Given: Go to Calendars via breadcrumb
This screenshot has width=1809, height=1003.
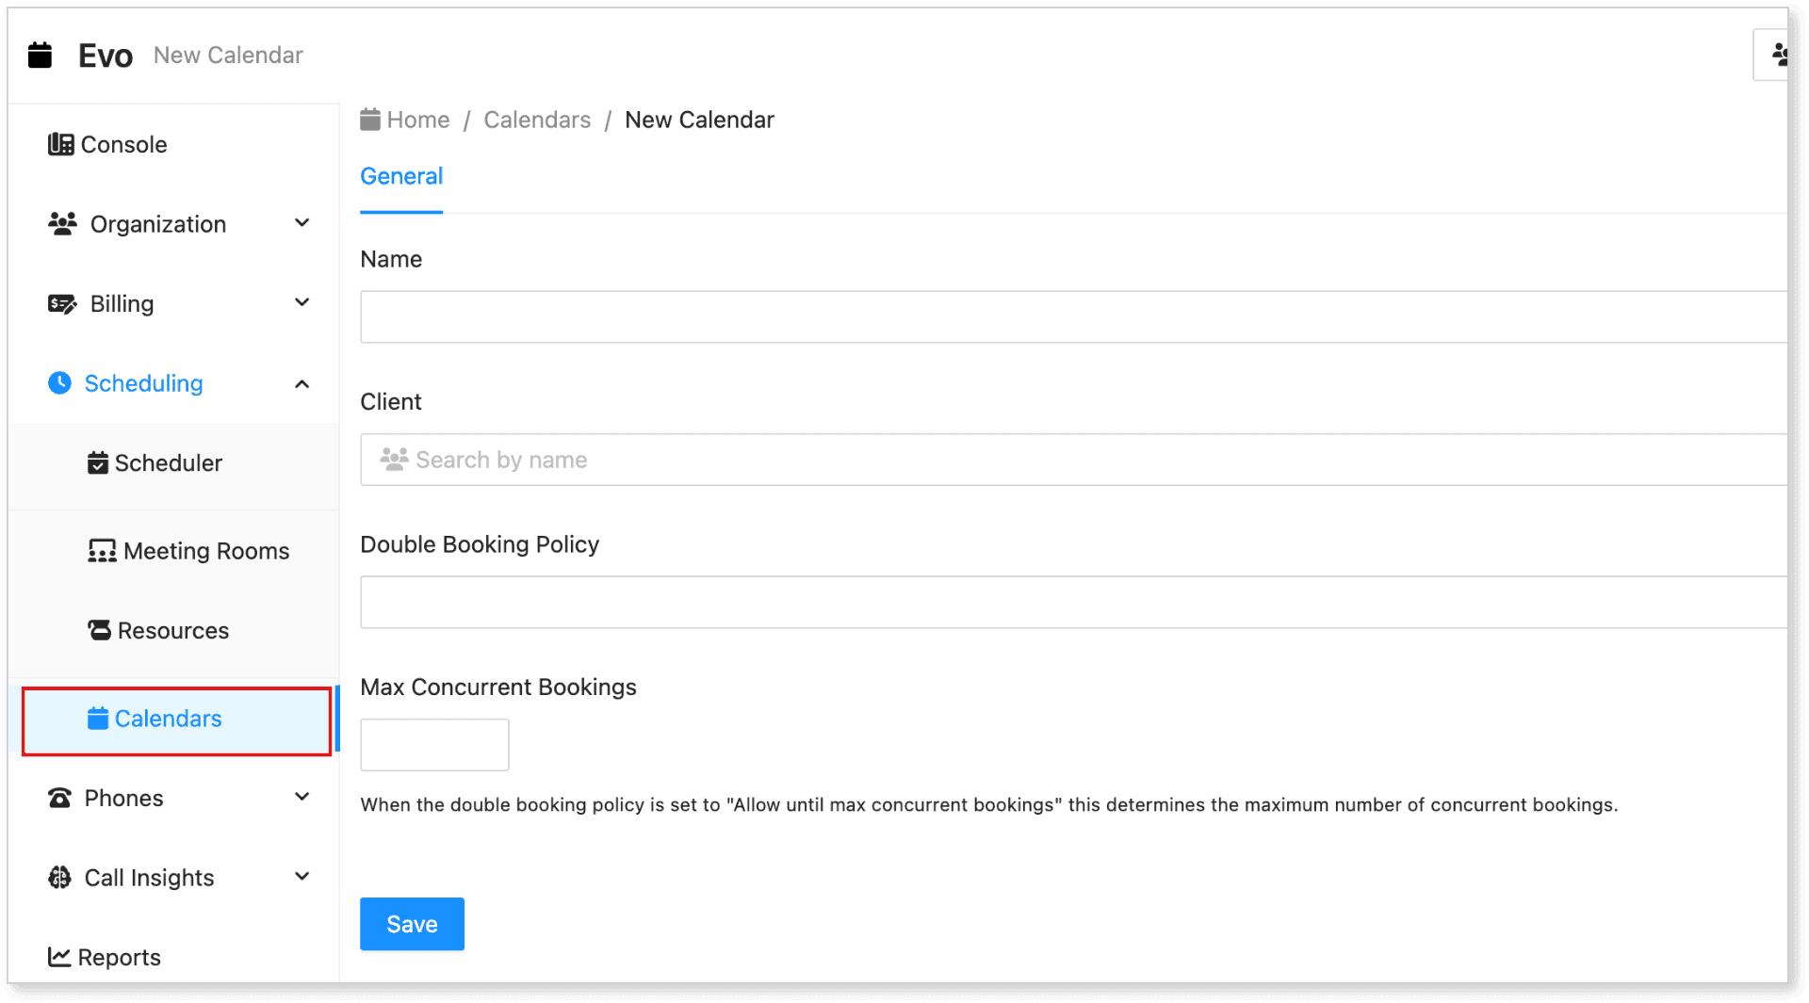Looking at the screenshot, I should pyautogui.click(x=537, y=120).
